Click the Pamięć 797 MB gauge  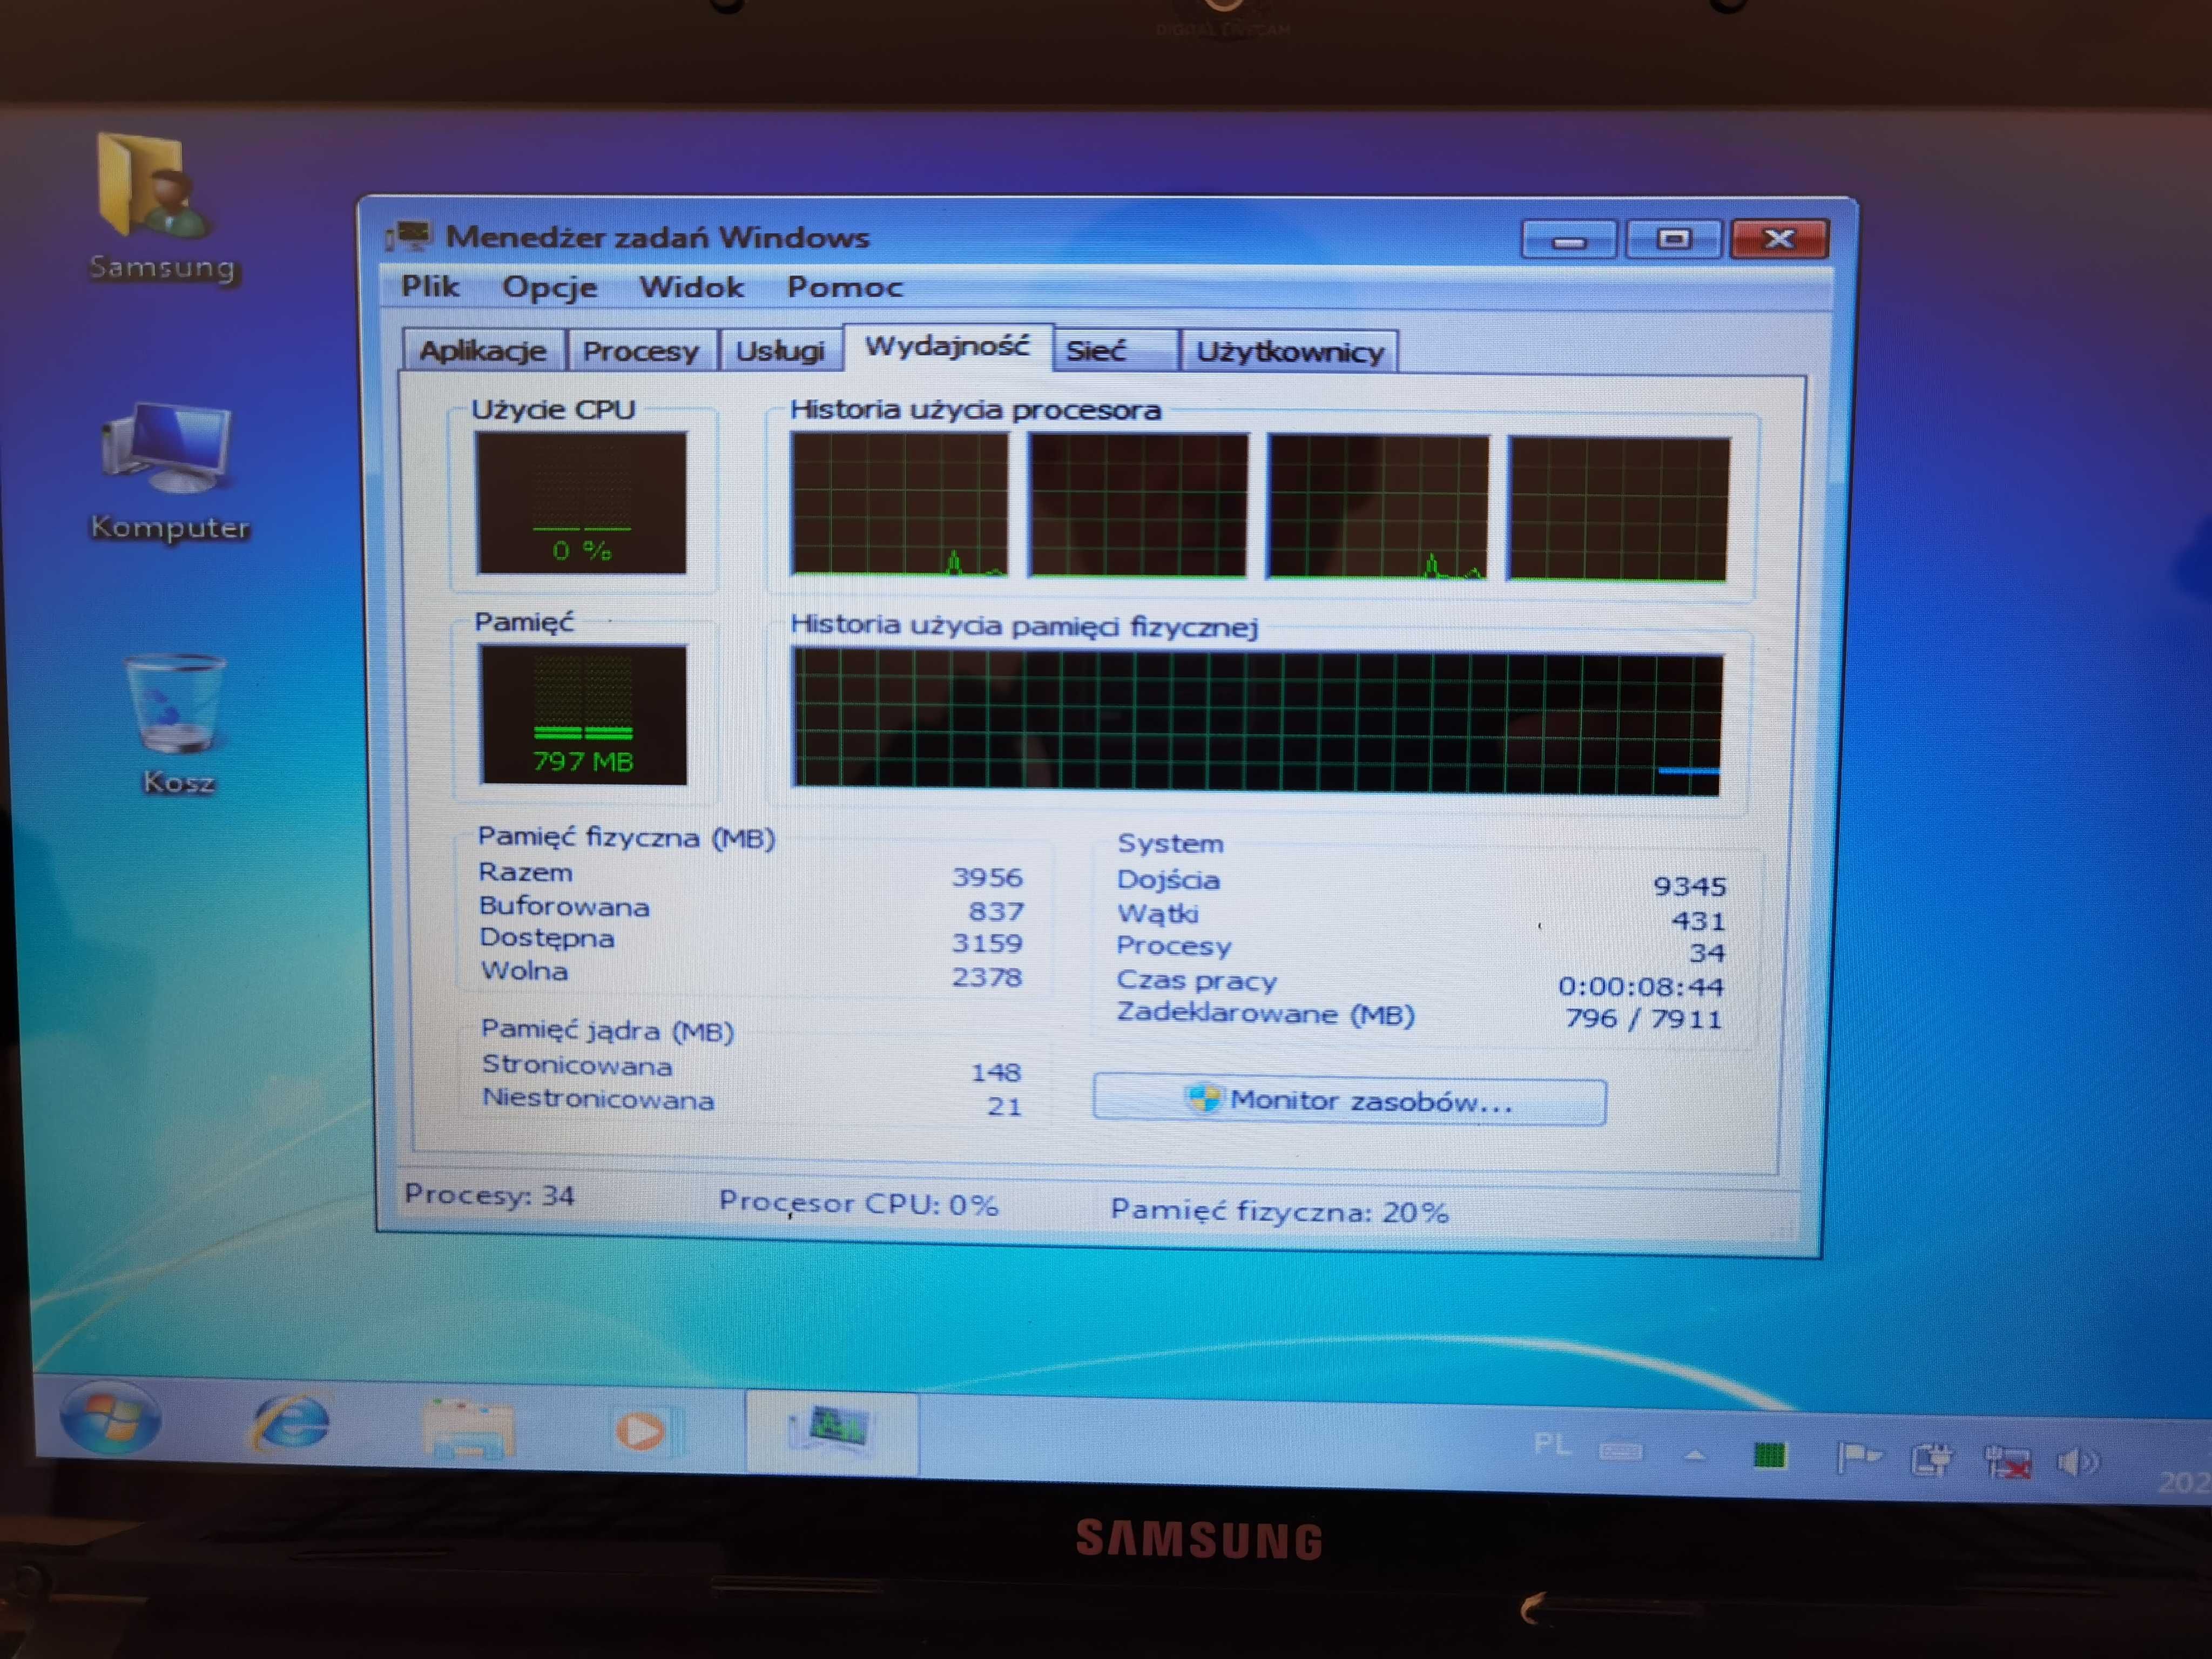point(583,714)
